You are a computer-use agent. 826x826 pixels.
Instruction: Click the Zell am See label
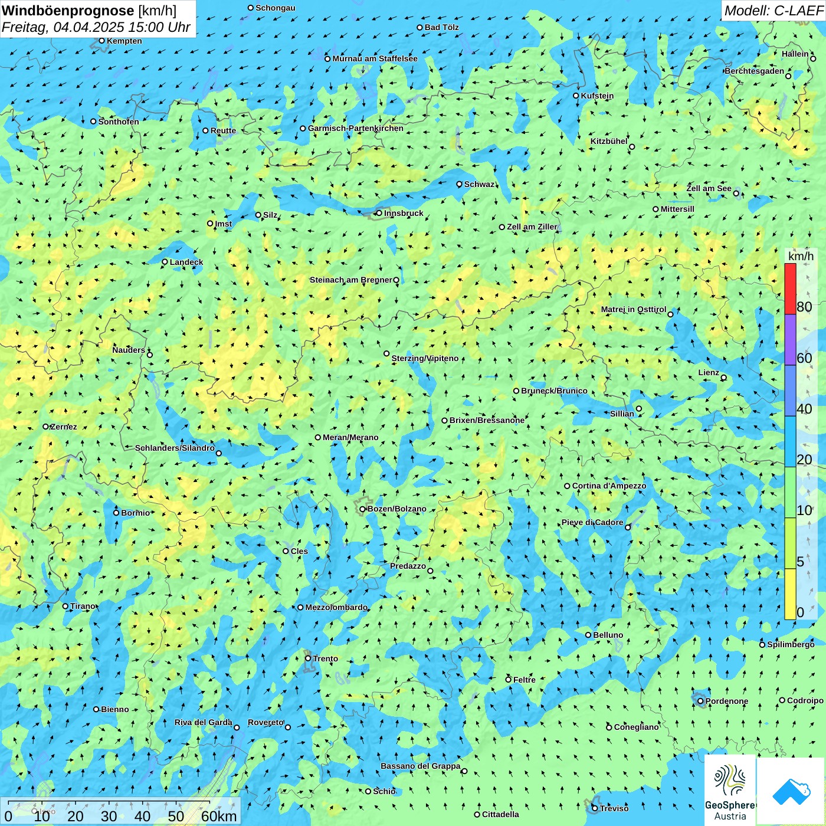point(709,188)
